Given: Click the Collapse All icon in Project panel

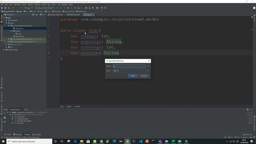Looking at the screenshot, I should coord(37,14).
